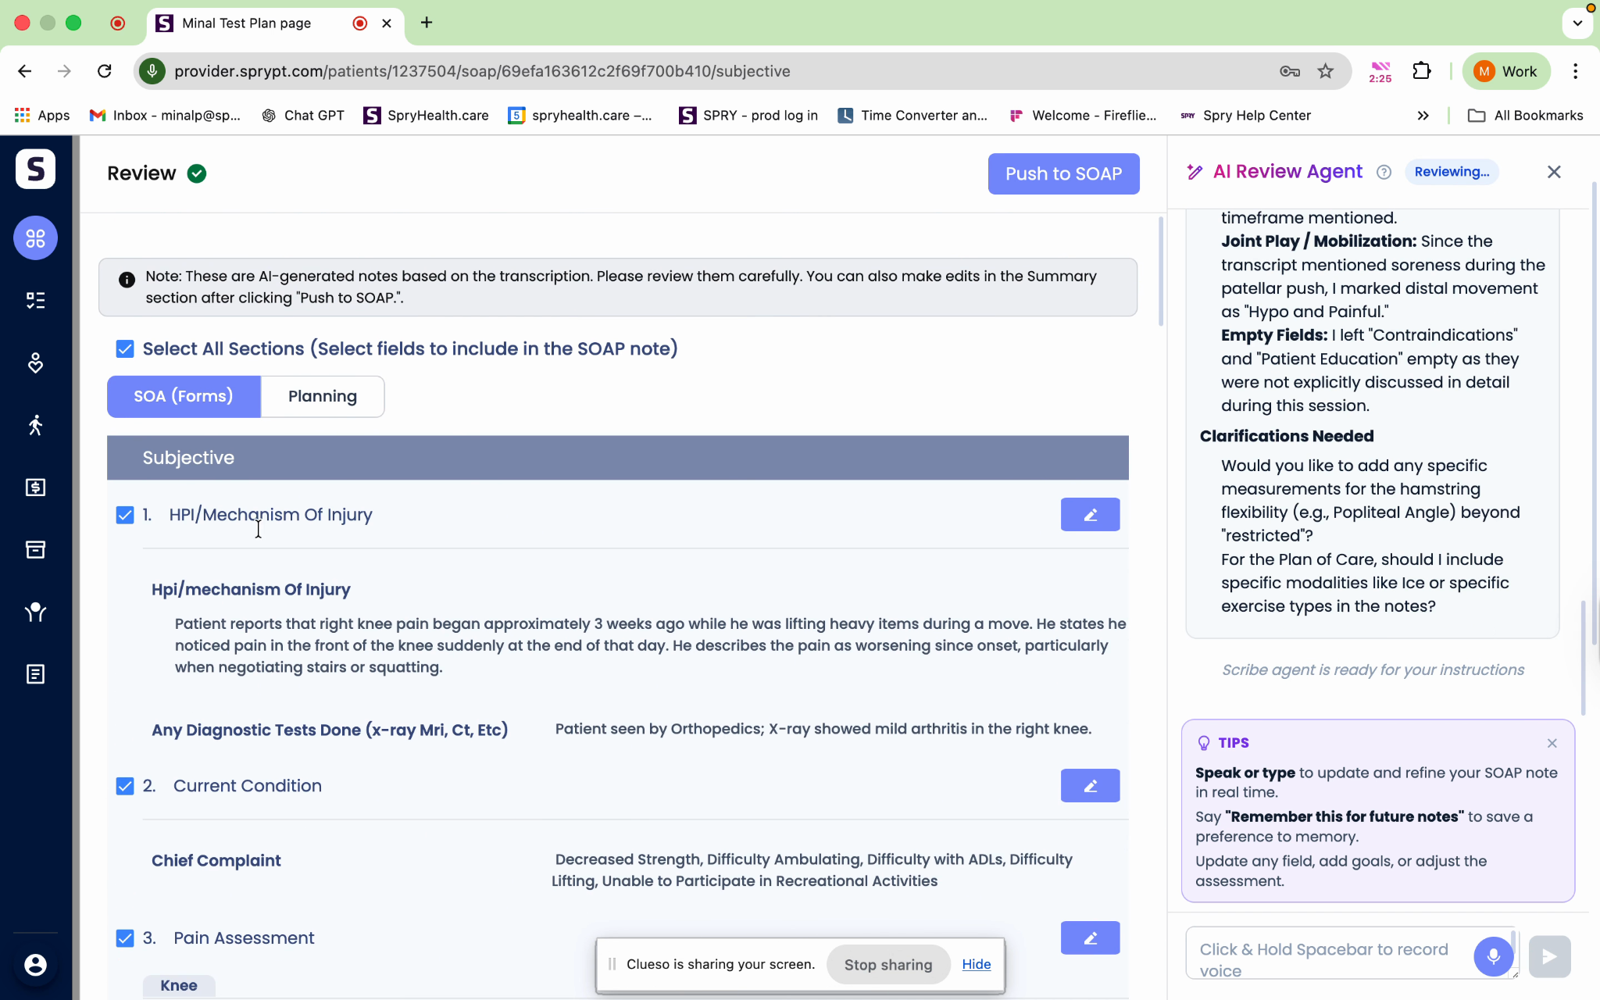Screen dimensions: 1600x1000
Task: Click the main notes vertical scrollbar
Action: click(x=1160, y=272)
